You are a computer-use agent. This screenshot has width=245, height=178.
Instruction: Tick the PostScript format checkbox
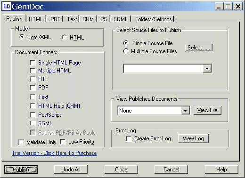click(x=33, y=115)
